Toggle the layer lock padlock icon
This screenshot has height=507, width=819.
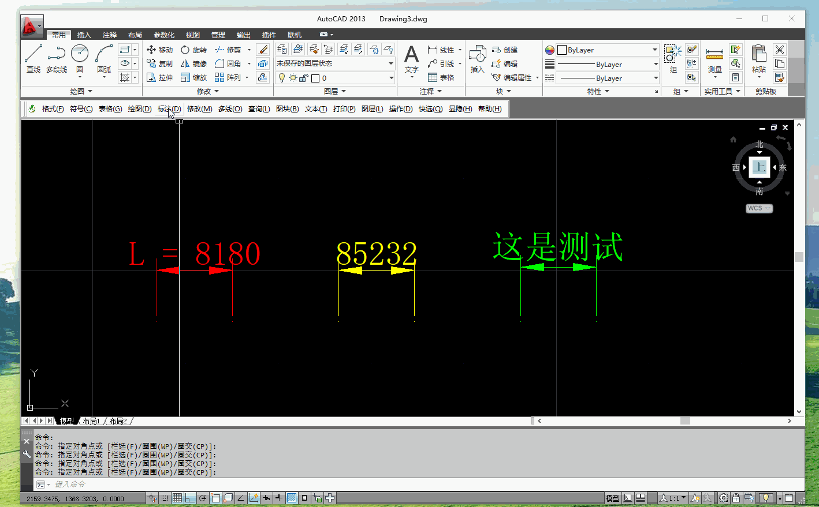pos(303,78)
